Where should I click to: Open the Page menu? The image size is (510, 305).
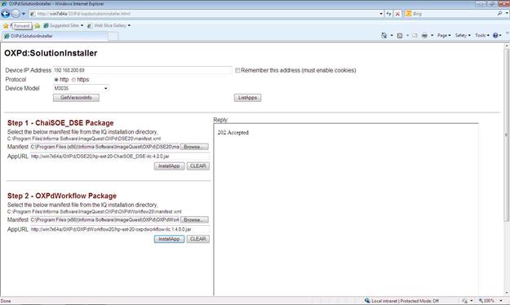[x=444, y=35]
